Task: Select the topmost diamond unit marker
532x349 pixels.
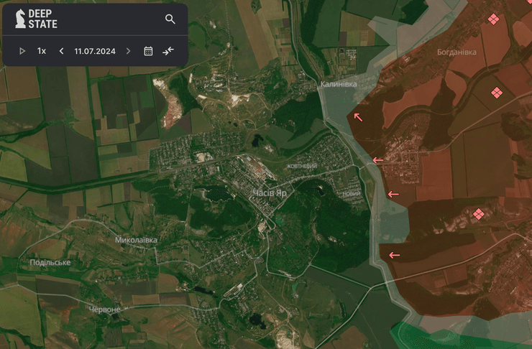Action: [493, 19]
